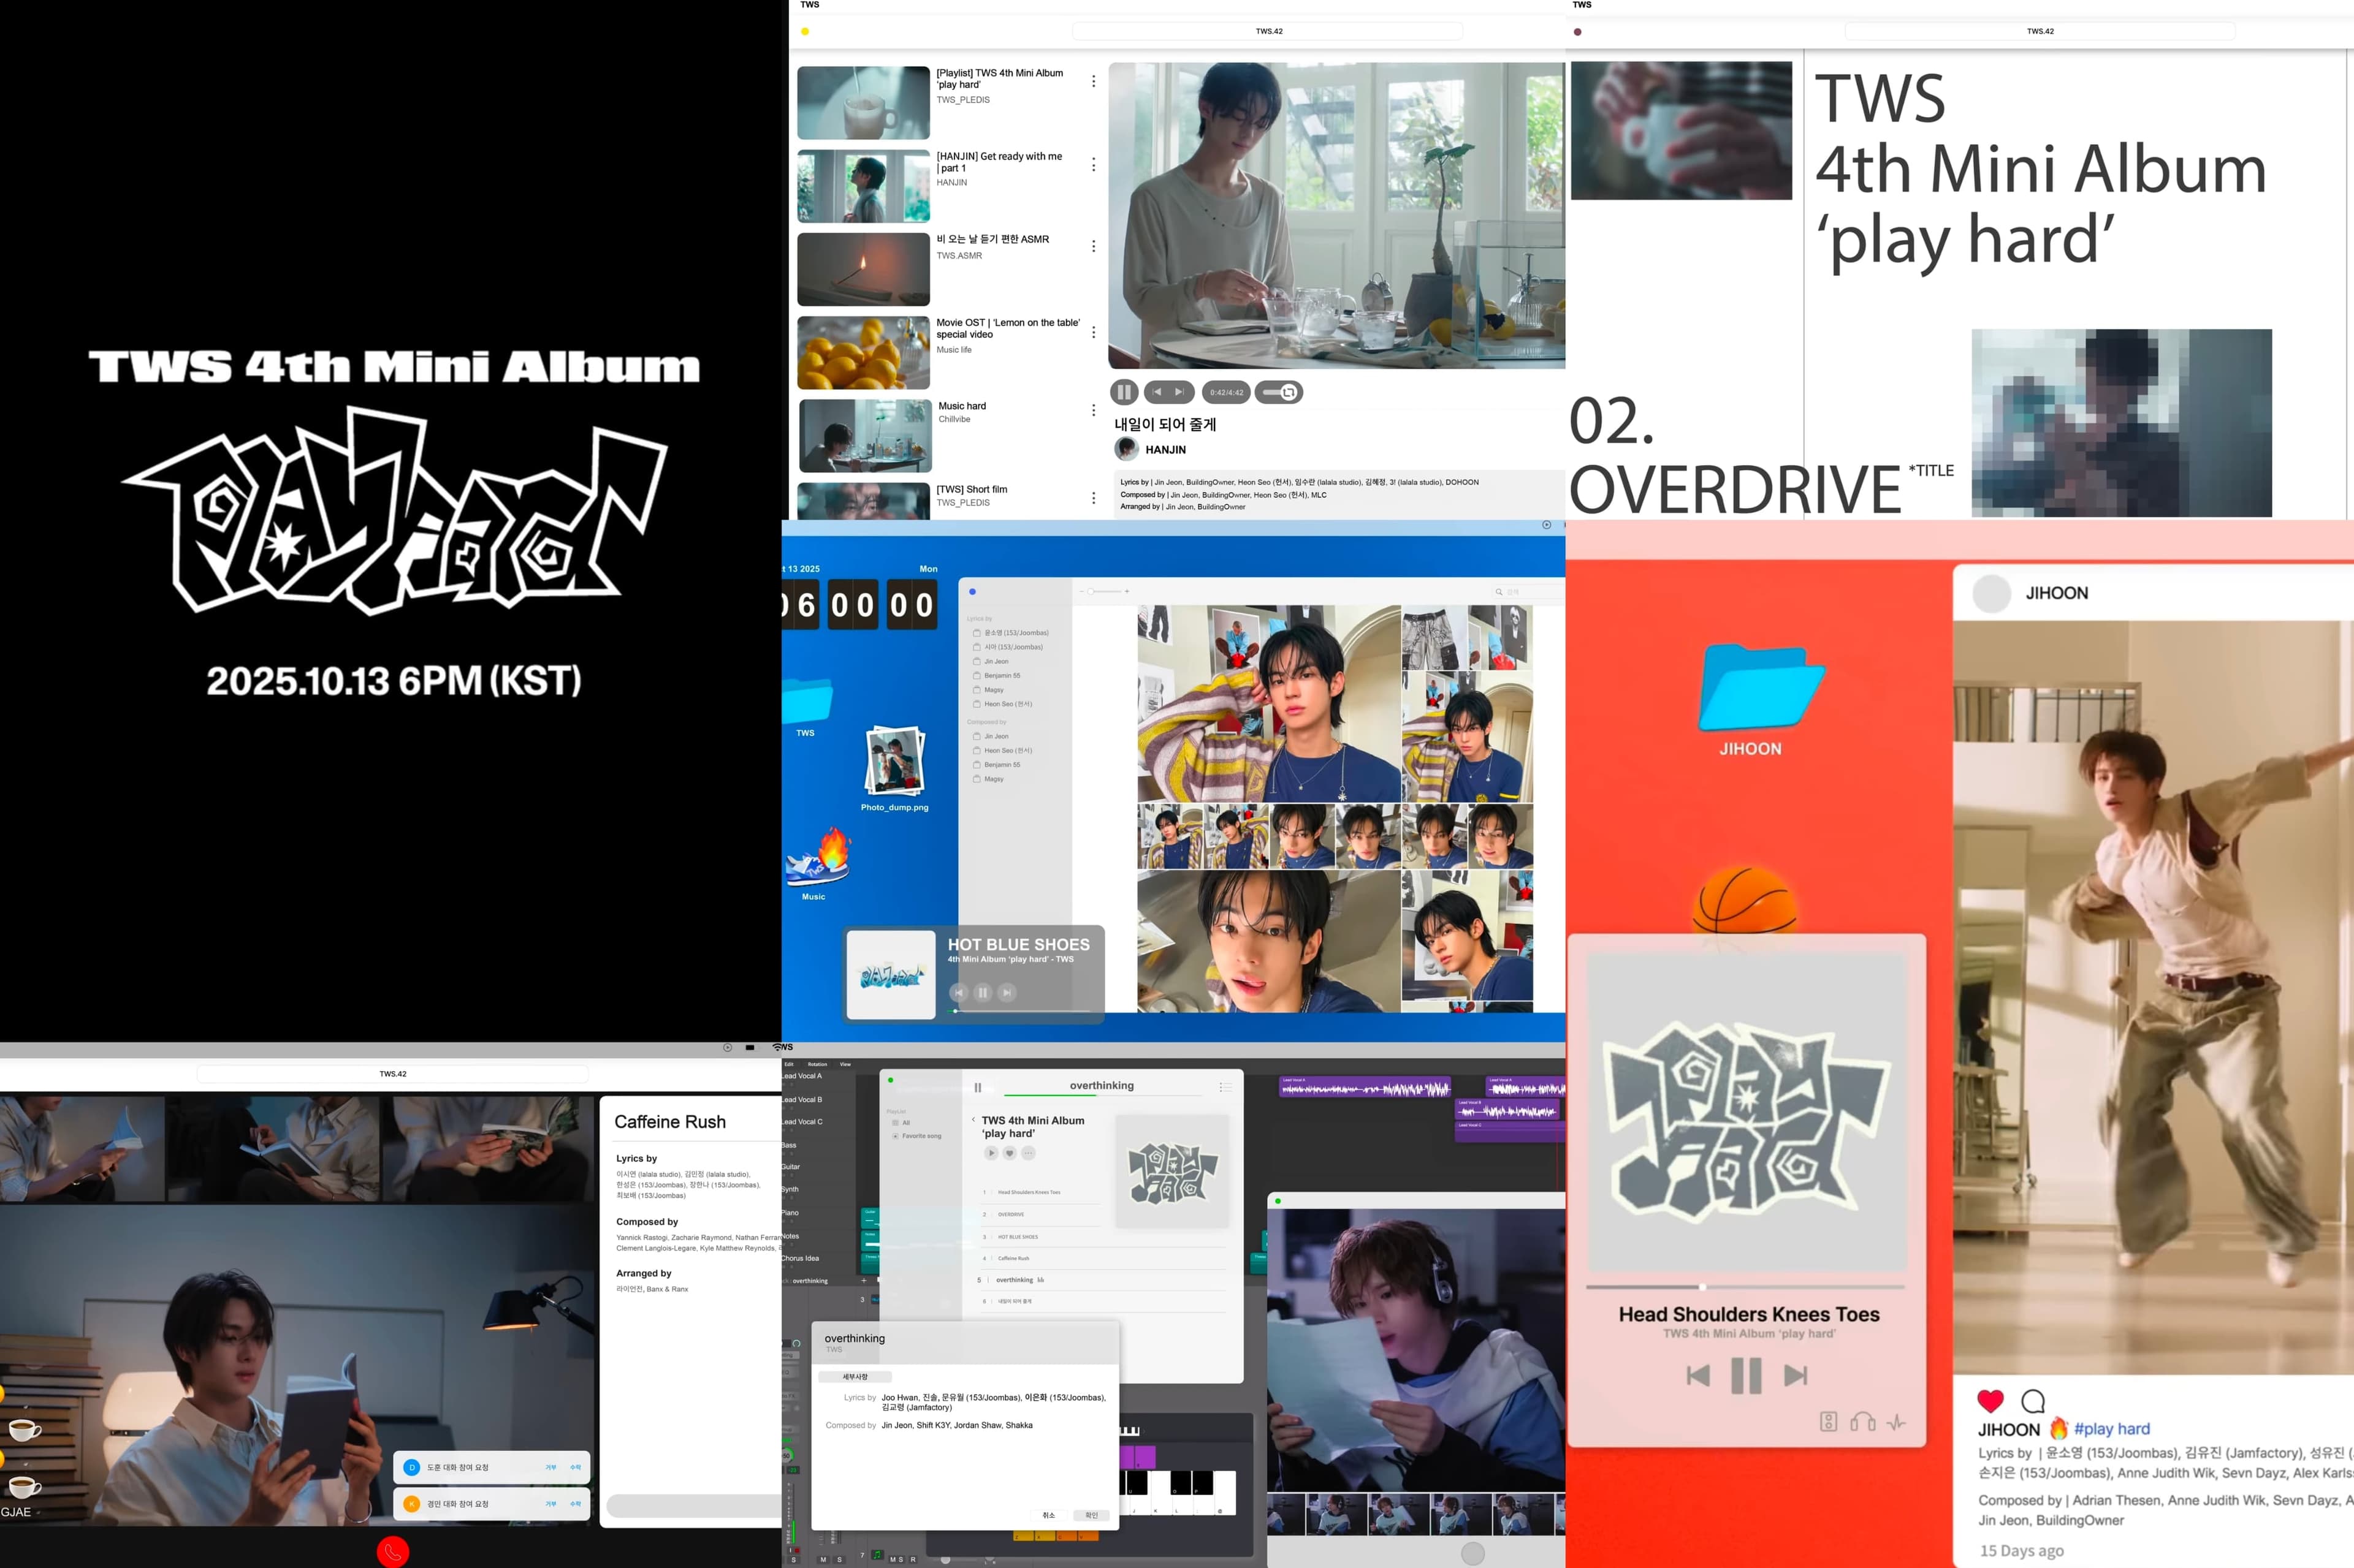
Task: Click the #play hard hashtag link
Action: [x=2111, y=1429]
